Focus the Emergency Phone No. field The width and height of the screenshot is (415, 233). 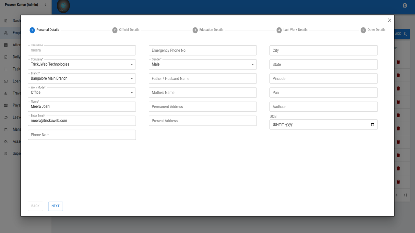click(x=203, y=50)
